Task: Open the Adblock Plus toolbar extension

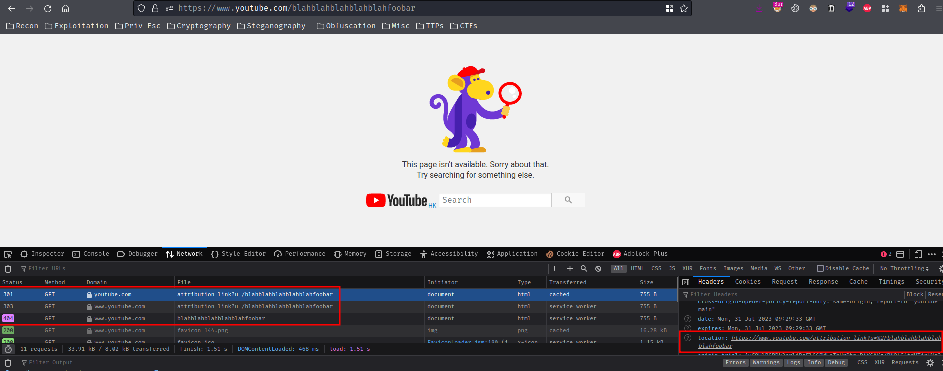Action: [867, 8]
